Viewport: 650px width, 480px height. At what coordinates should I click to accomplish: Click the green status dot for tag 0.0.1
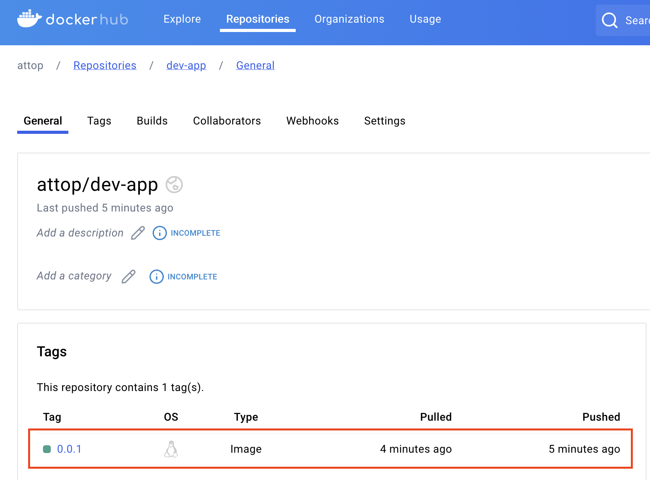point(47,449)
